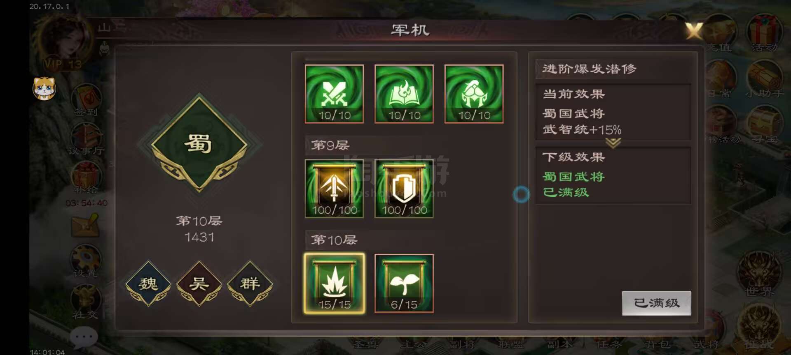Switch to the 群 faction tab
The width and height of the screenshot is (791, 355).
(250, 284)
